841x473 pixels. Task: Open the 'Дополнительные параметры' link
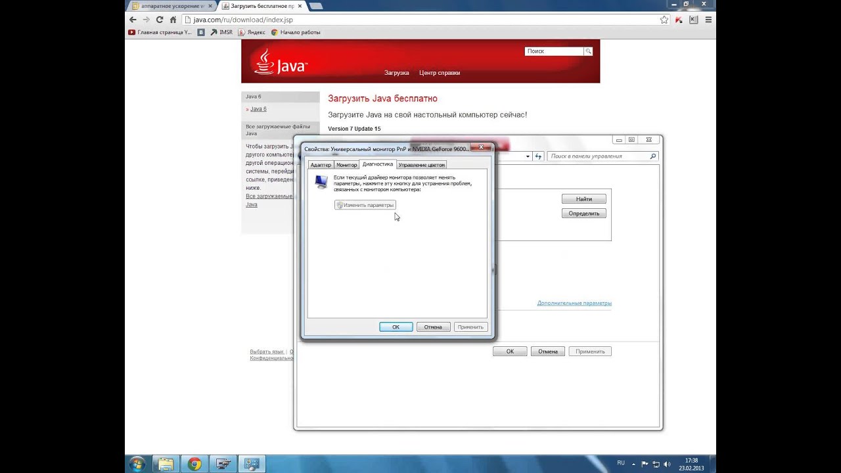574,303
